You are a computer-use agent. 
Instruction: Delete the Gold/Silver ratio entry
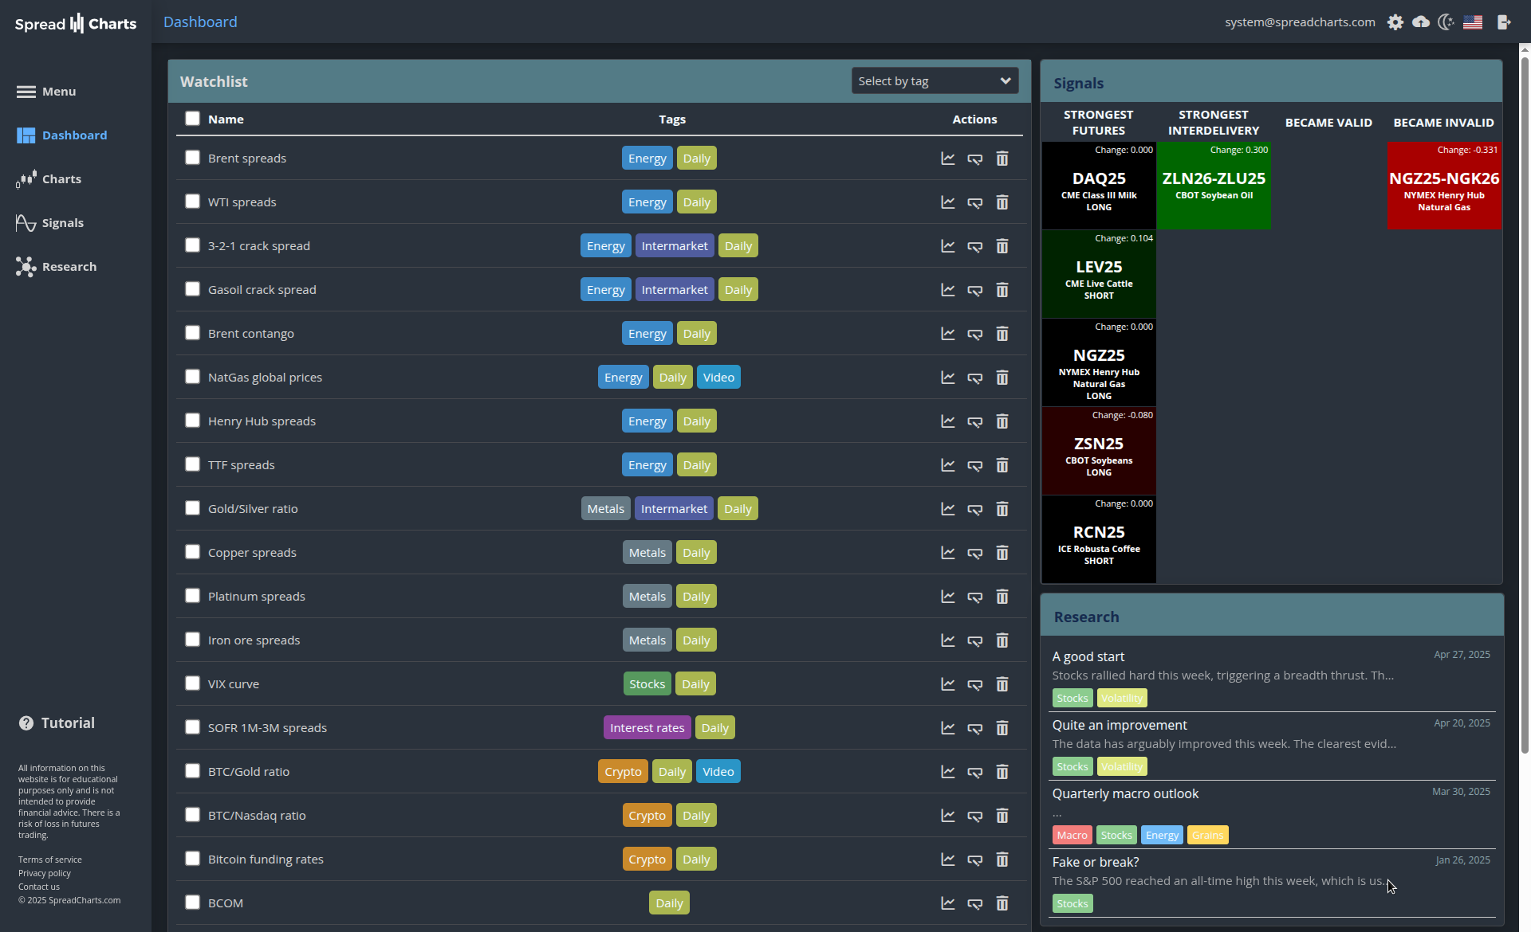tap(1002, 509)
